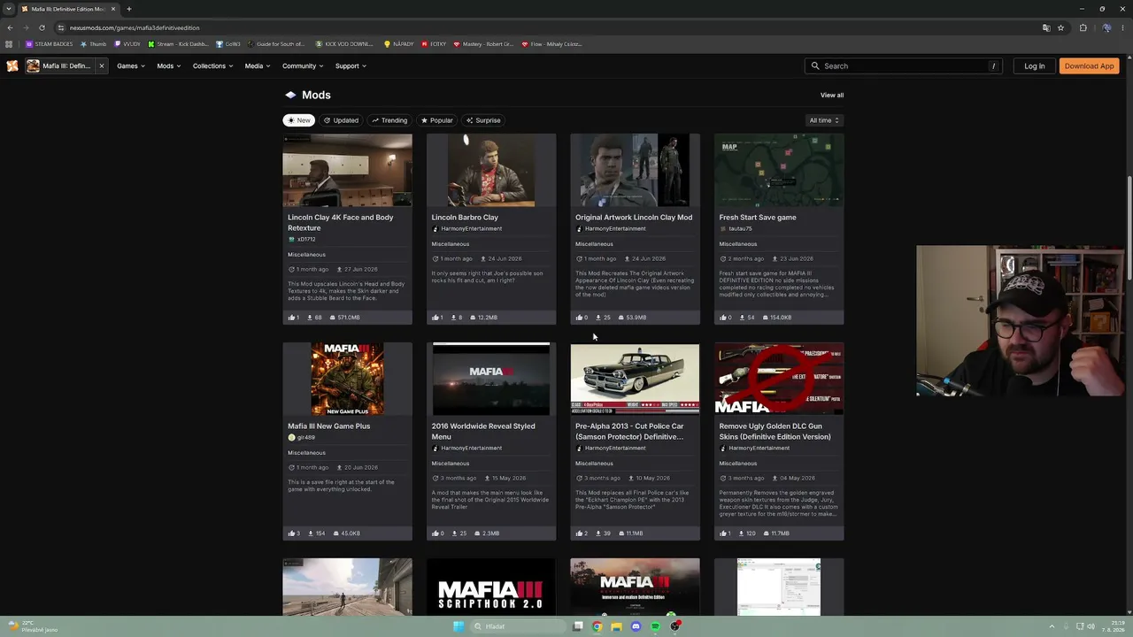Open the bookmarks apps grid icon
Viewport: 1133px width, 637px height.
[x=9, y=43]
